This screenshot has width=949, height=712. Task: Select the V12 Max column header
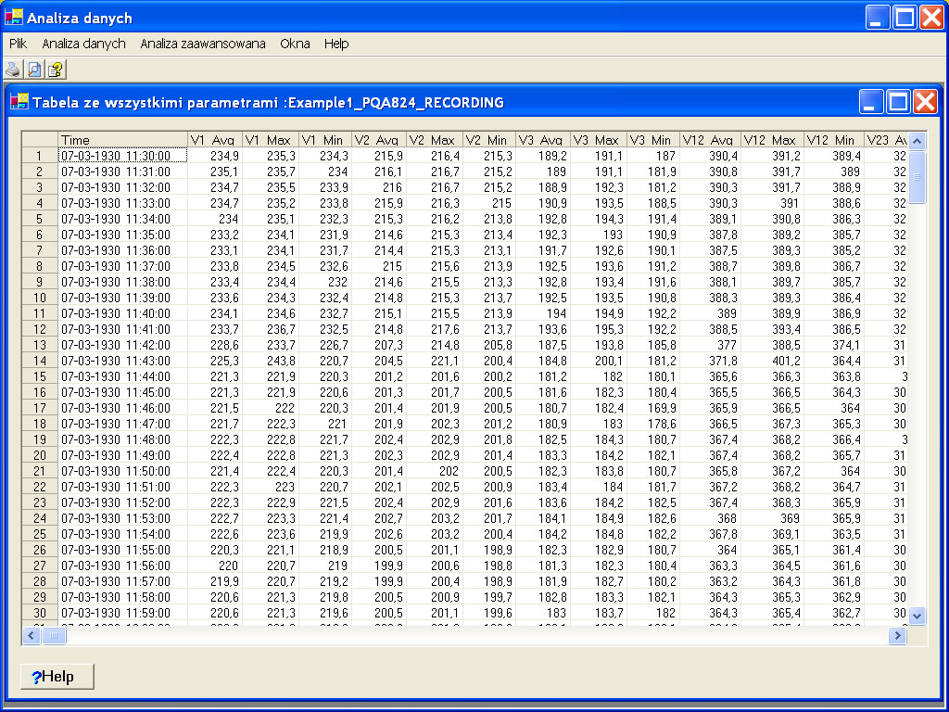click(x=770, y=140)
